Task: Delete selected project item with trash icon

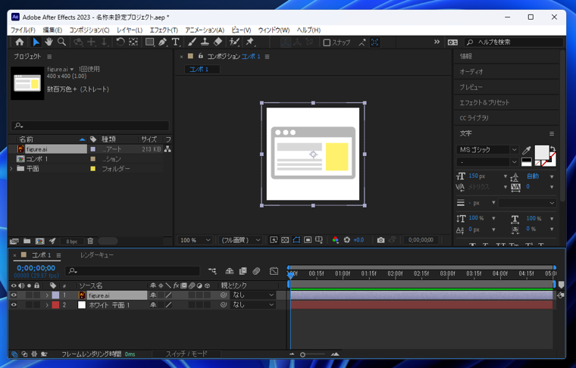Action: 90,241
